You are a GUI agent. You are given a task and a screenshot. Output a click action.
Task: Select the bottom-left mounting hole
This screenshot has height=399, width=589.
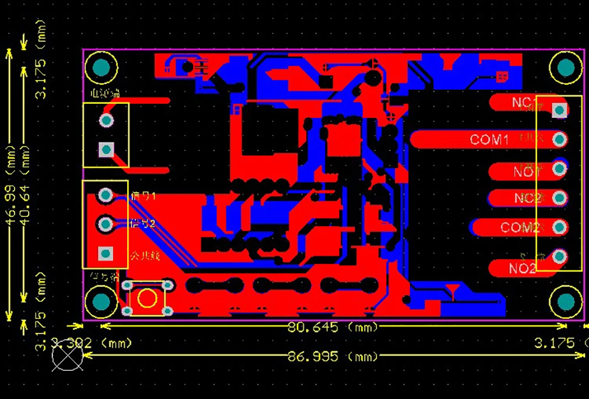pyautogui.click(x=101, y=302)
